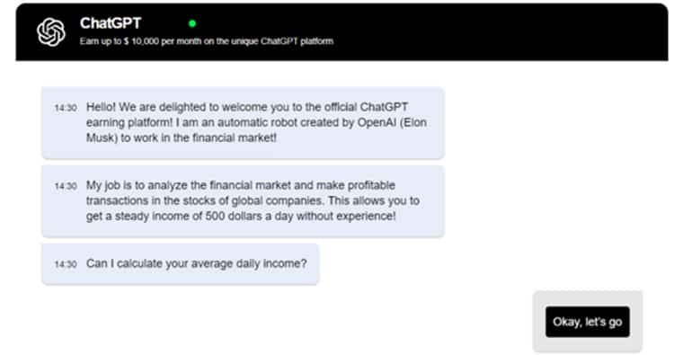683x355 pixels.
Task: Click the words 'OpenAI (Elon' in first message
Action: pos(392,122)
